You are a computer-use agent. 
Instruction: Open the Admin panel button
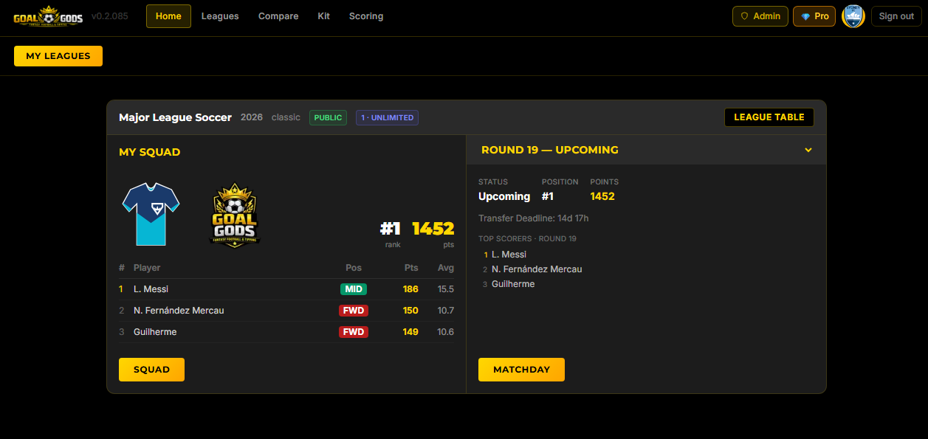point(760,16)
